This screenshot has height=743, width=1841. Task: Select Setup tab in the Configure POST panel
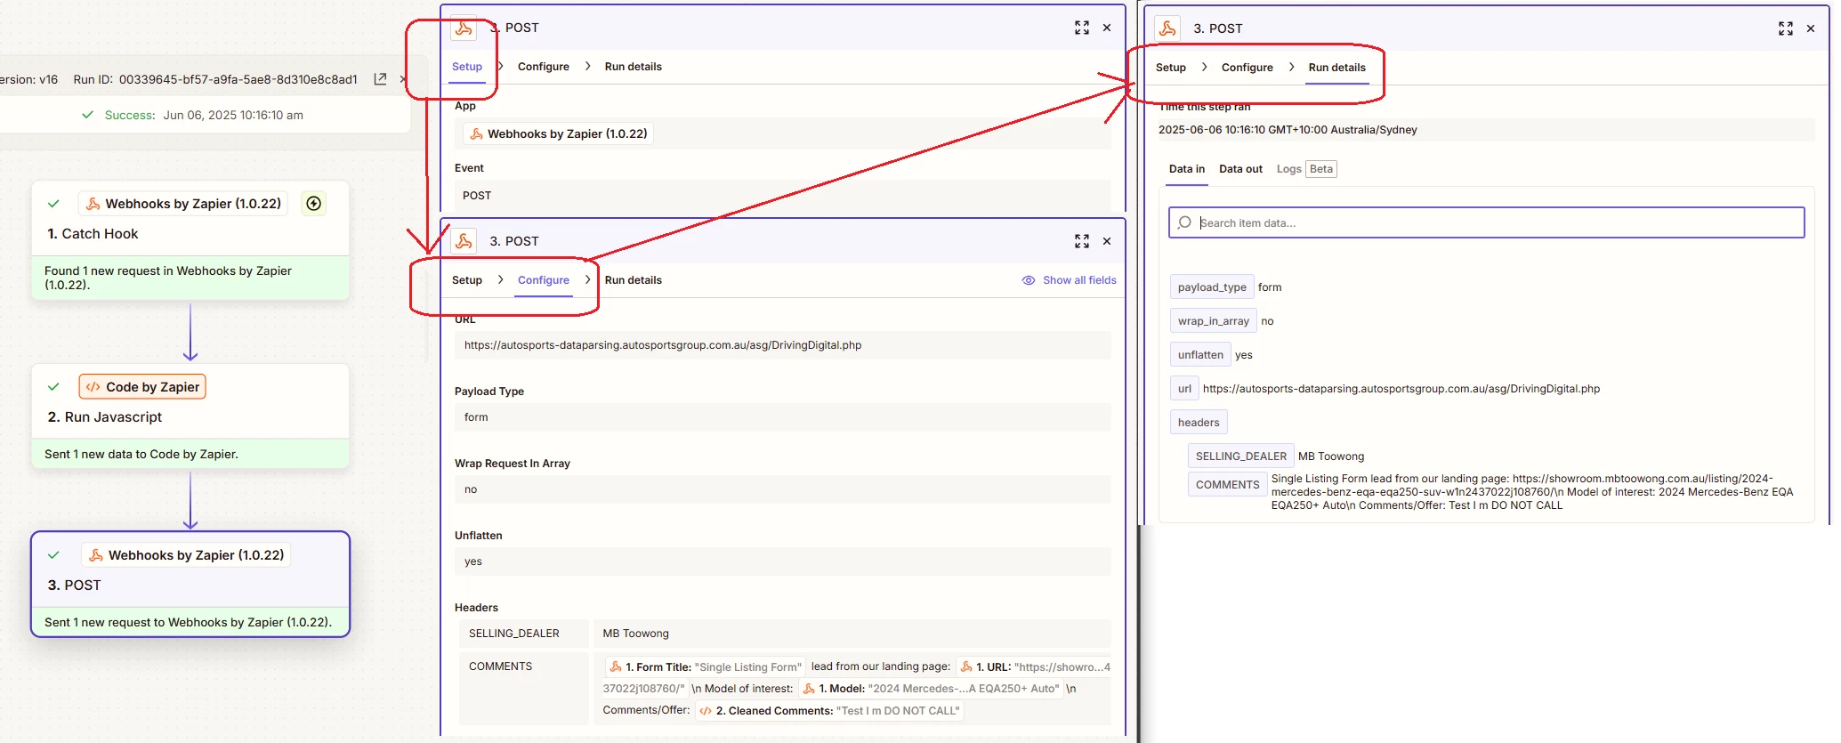click(467, 280)
